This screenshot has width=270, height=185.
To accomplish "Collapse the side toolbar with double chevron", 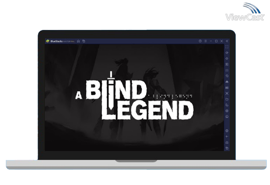I will click(x=227, y=41).
